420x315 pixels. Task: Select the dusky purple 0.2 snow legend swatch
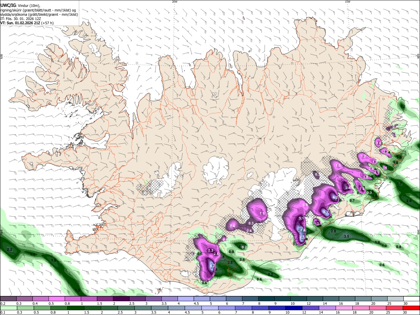[x=9, y=299]
